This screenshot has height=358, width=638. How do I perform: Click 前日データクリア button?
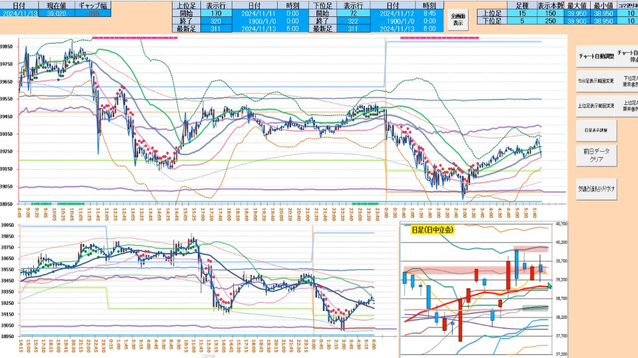(x=595, y=155)
